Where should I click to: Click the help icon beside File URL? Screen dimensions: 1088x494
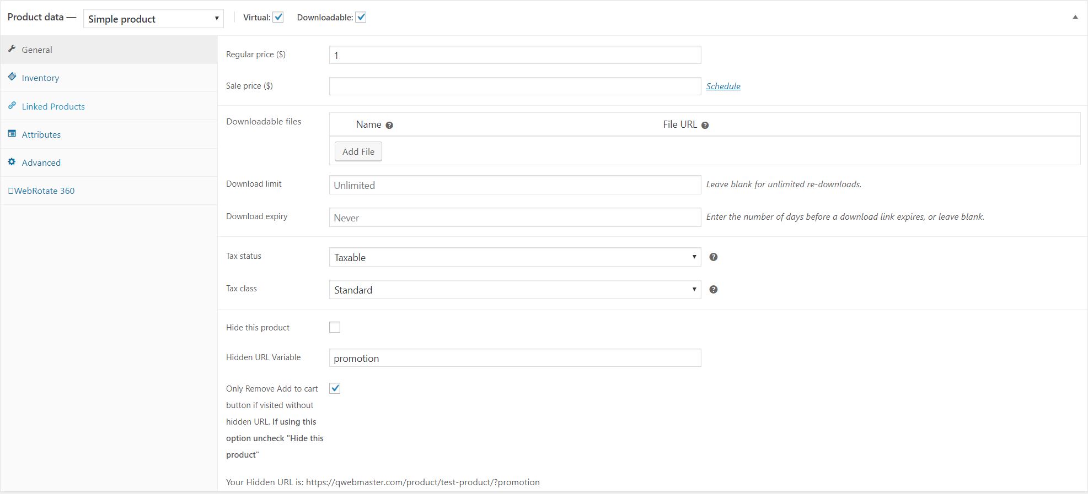[x=705, y=126]
